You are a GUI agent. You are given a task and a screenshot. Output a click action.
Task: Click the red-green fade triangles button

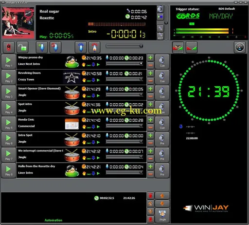(x=192, y=47)
